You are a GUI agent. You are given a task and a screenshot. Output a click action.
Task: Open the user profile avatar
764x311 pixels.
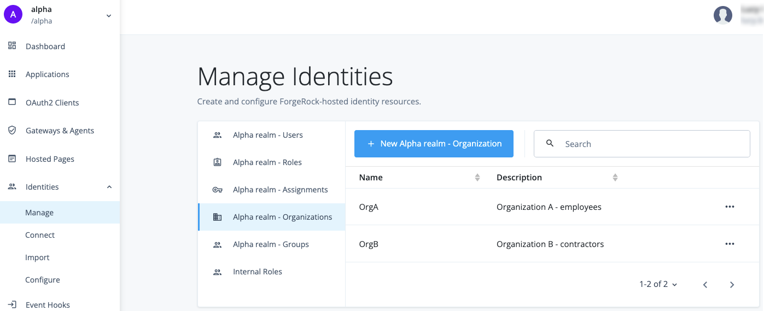click(723, 15)
